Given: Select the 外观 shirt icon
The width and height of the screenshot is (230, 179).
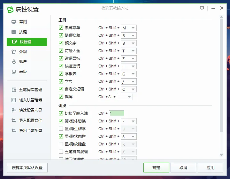Looking at the screenshot, I should 14,52.
